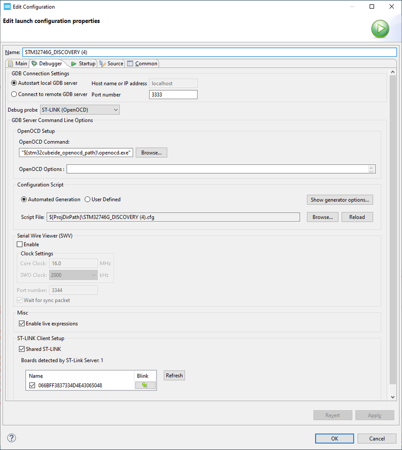Click the help question mark icon

pyautogui.click(x=11, y=438)
